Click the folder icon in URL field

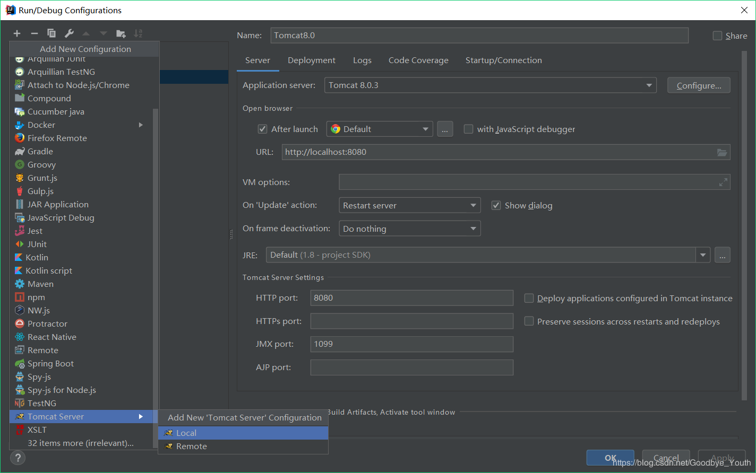(x=722, y=152)
